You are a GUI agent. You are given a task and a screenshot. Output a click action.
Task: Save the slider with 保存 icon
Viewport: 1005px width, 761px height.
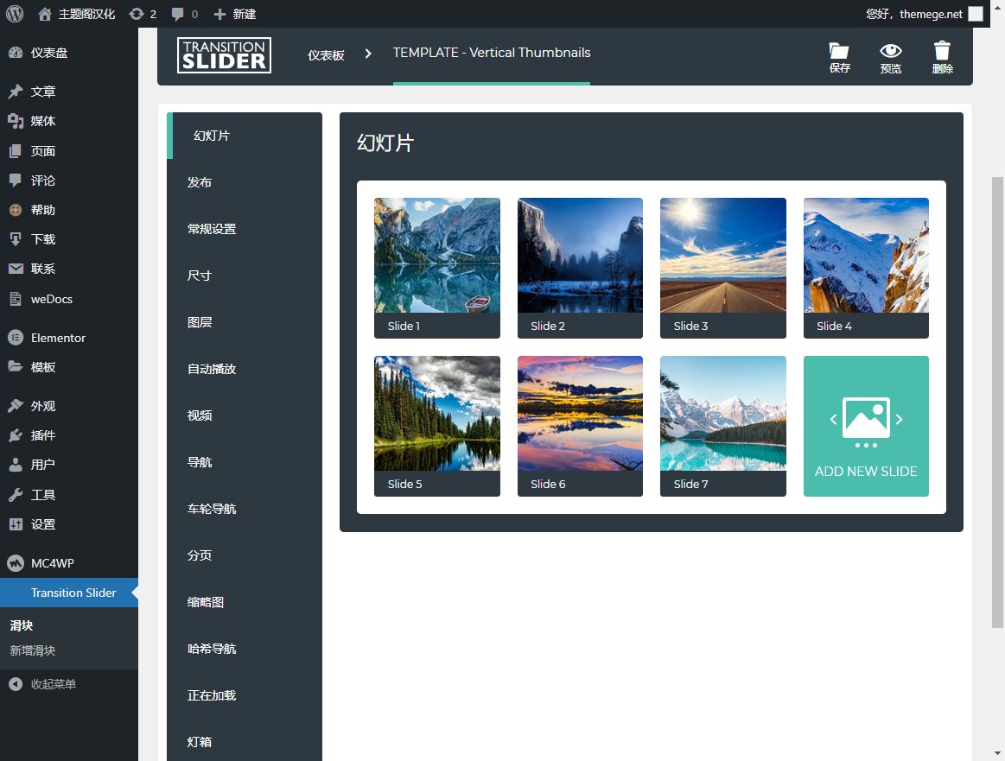pyautogui.click(x=839, y=58)
